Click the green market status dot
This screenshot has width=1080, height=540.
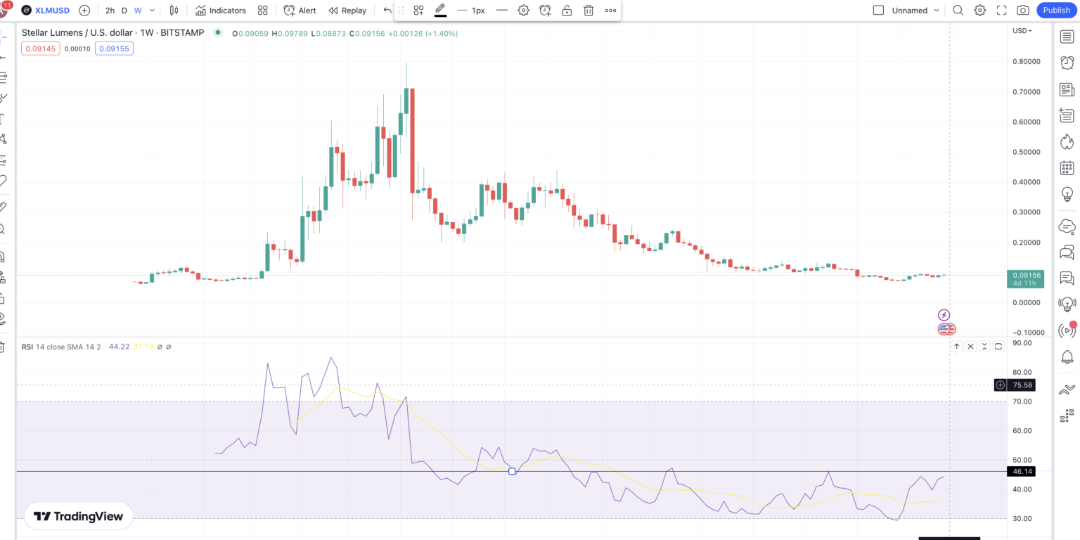tap(218, 32)
